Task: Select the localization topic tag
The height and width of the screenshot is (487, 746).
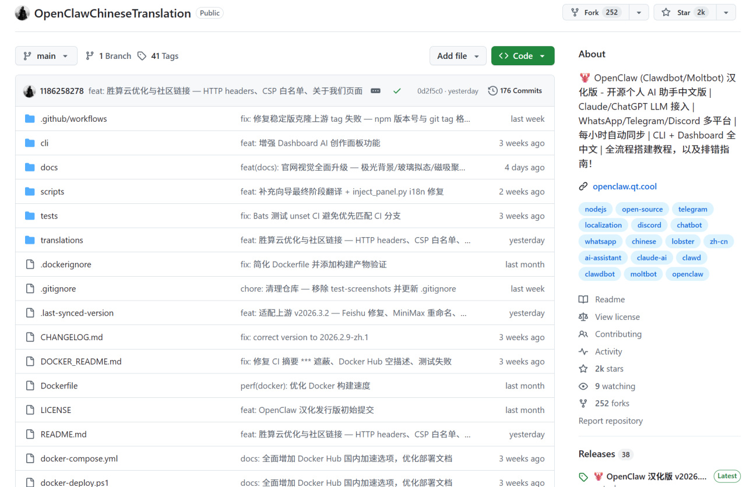Action: 603,225
